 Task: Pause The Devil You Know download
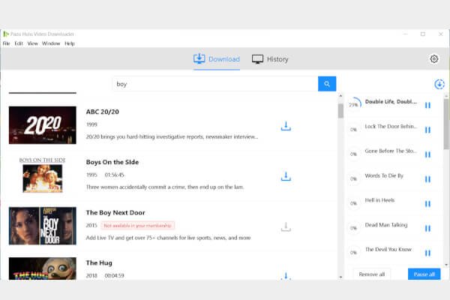[427, 253]
